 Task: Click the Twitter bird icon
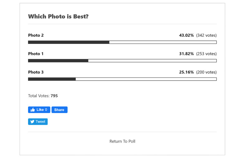click(32, 122)
